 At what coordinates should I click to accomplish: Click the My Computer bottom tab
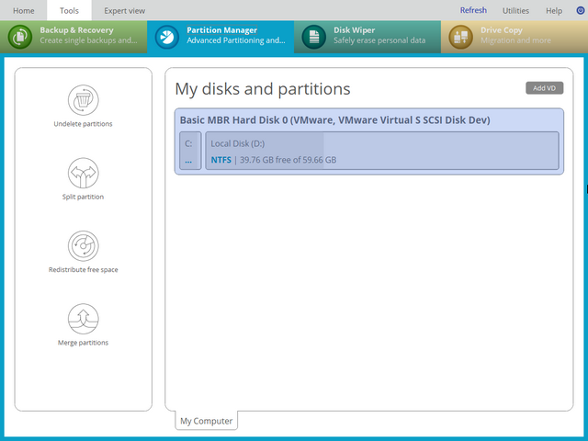pos(206,422)
